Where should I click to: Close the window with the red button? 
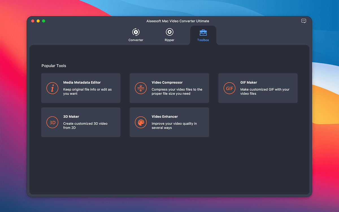(33, 21)
